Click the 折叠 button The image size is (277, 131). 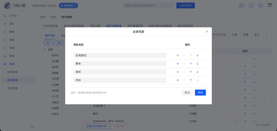click(x=59, y=43)
